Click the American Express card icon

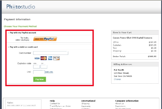[x=50, y=58]
